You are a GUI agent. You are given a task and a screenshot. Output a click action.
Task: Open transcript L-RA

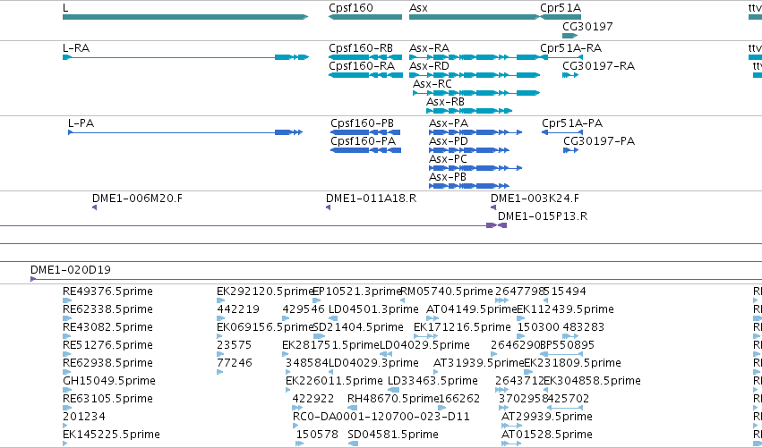[x=185, y=57]
